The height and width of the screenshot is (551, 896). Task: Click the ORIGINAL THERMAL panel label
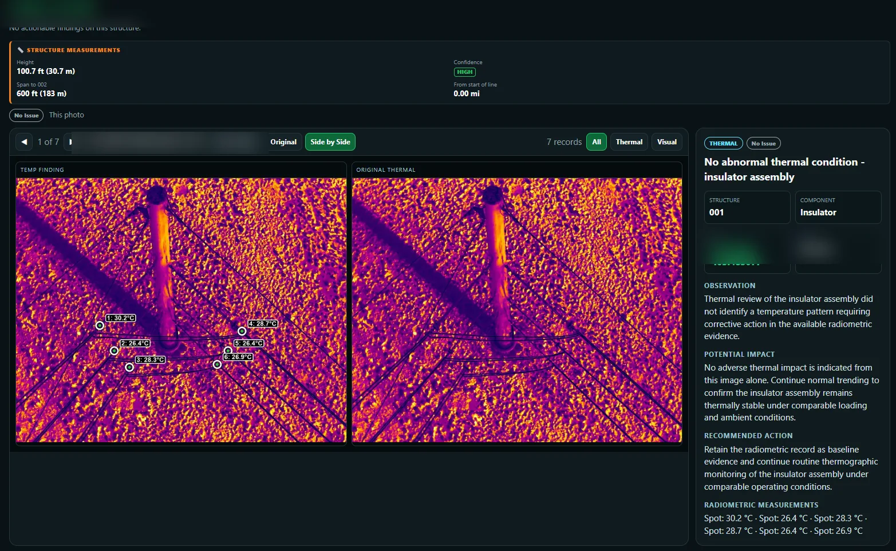coord(386,170)
